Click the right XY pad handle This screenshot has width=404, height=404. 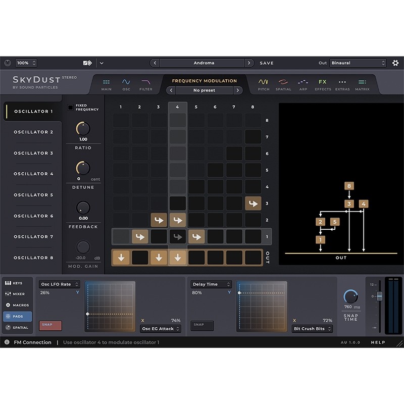tap(239, 293)
